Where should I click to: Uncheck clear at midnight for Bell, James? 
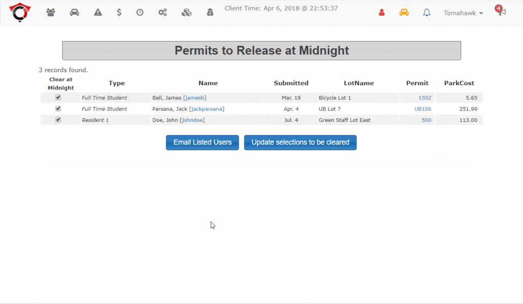(x=58, y=97)
